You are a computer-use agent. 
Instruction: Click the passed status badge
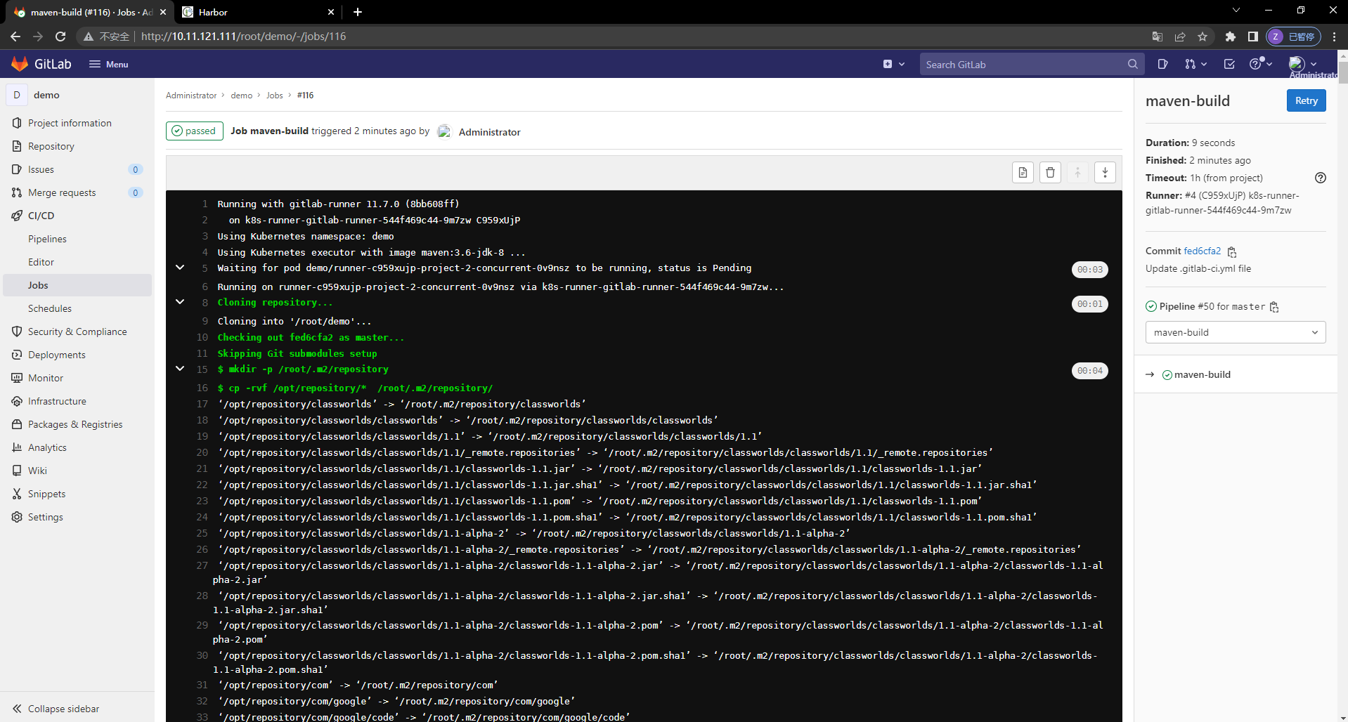point(194,131)
